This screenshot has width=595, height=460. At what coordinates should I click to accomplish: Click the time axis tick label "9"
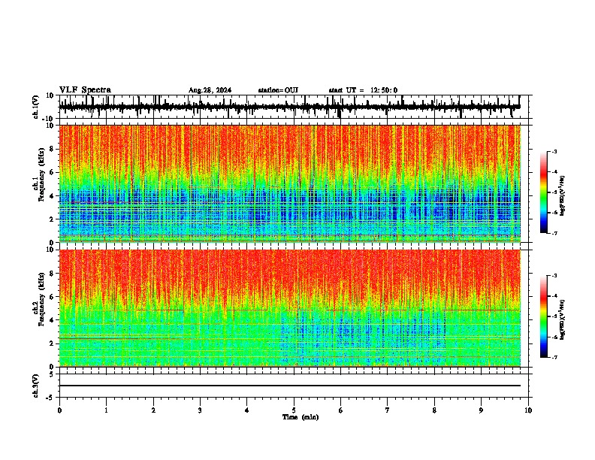(x=481, y=410)
